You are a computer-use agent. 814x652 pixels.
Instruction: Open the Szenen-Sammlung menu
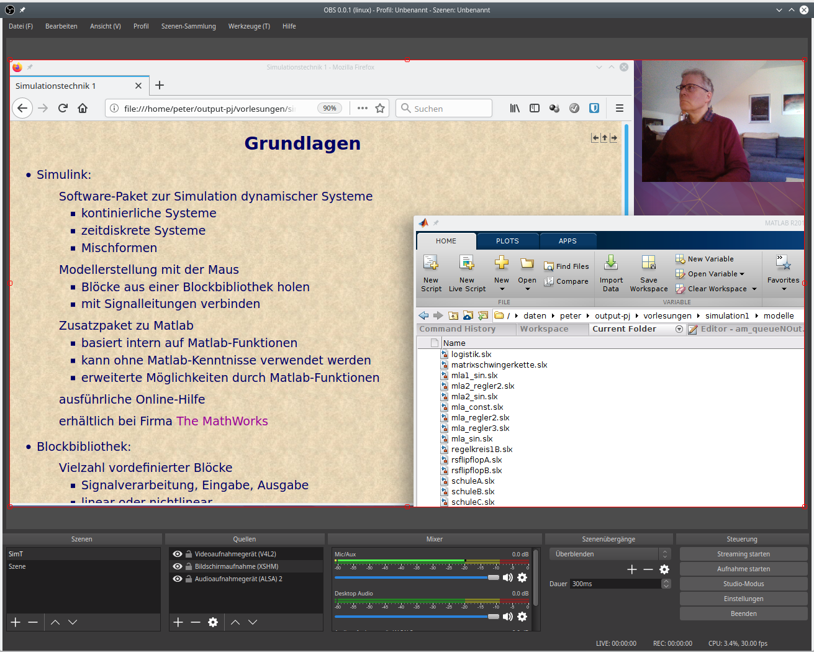coord(188,26)
